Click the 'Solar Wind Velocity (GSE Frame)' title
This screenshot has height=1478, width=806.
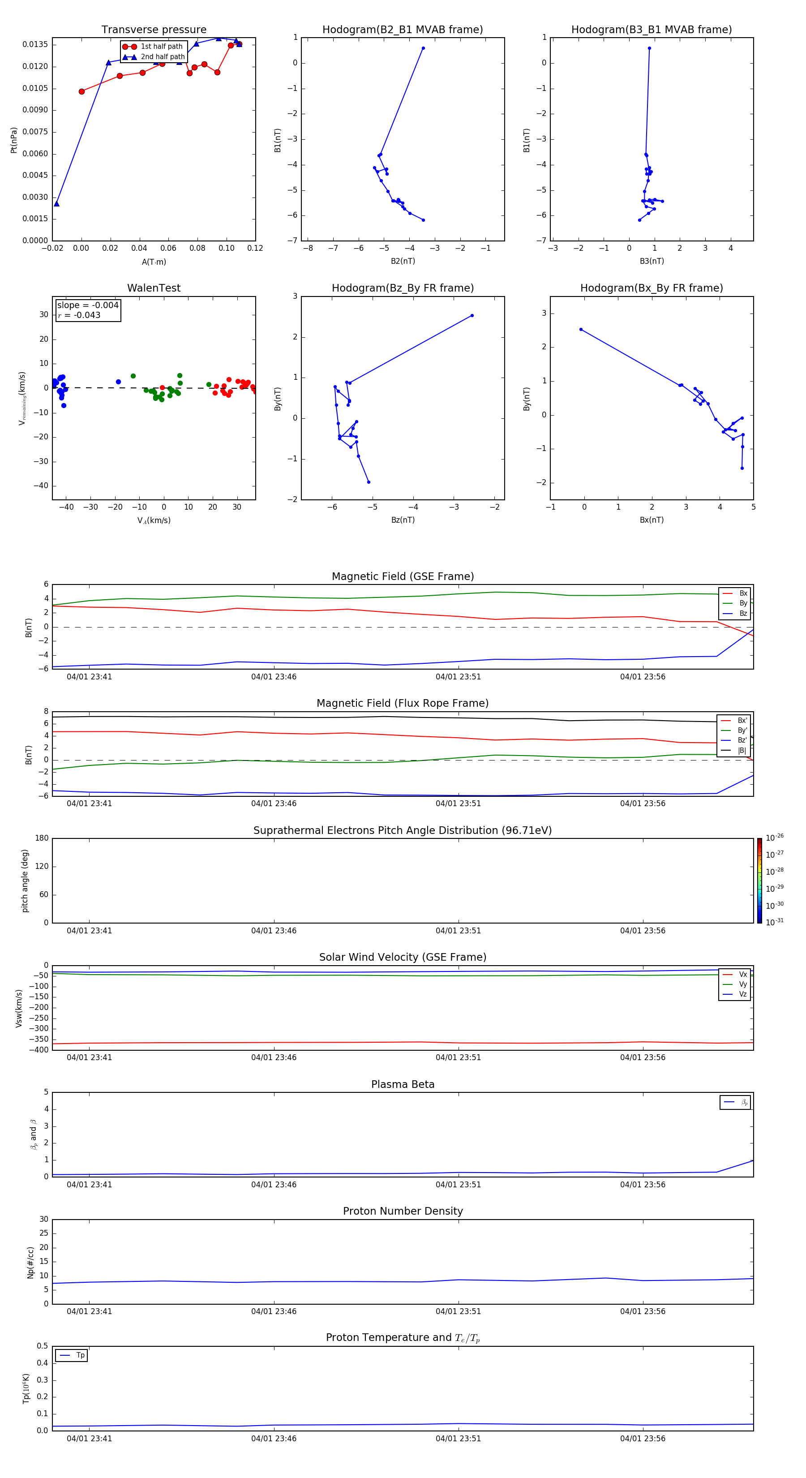[403, 957]
